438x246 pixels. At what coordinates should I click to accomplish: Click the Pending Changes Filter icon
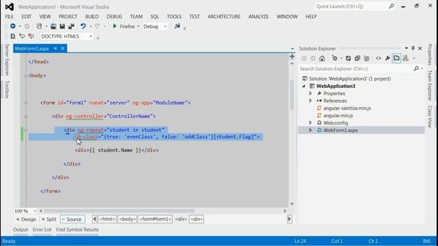click(335, 58)
